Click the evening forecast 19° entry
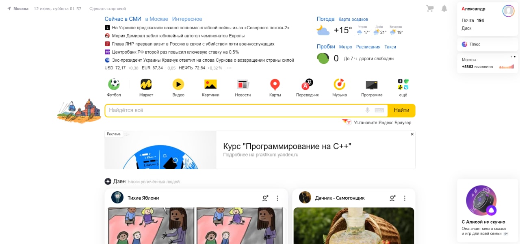This screenshot has width=520, height=244. click(x=396, y=31)
